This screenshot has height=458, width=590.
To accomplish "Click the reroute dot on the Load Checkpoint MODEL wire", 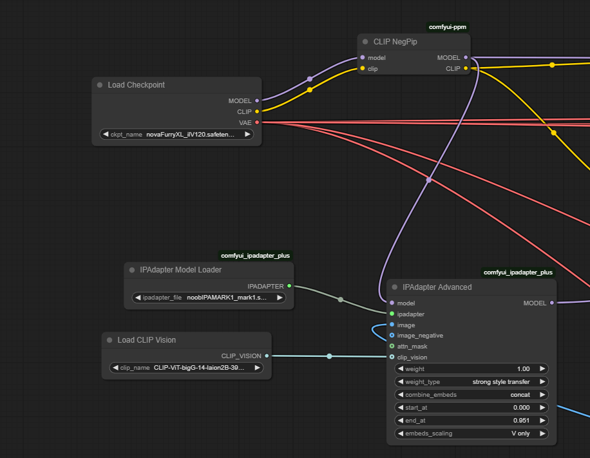I will click(310, 79).
